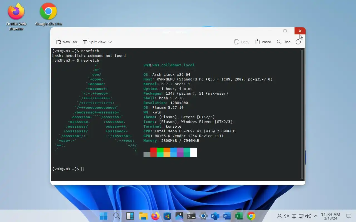Click the user account tray icon
Viewport: 356px width, 222px height.
(x=280, y=216)
